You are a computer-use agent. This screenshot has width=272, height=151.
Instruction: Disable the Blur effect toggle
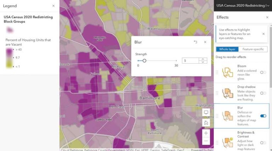tap(263, 116)
